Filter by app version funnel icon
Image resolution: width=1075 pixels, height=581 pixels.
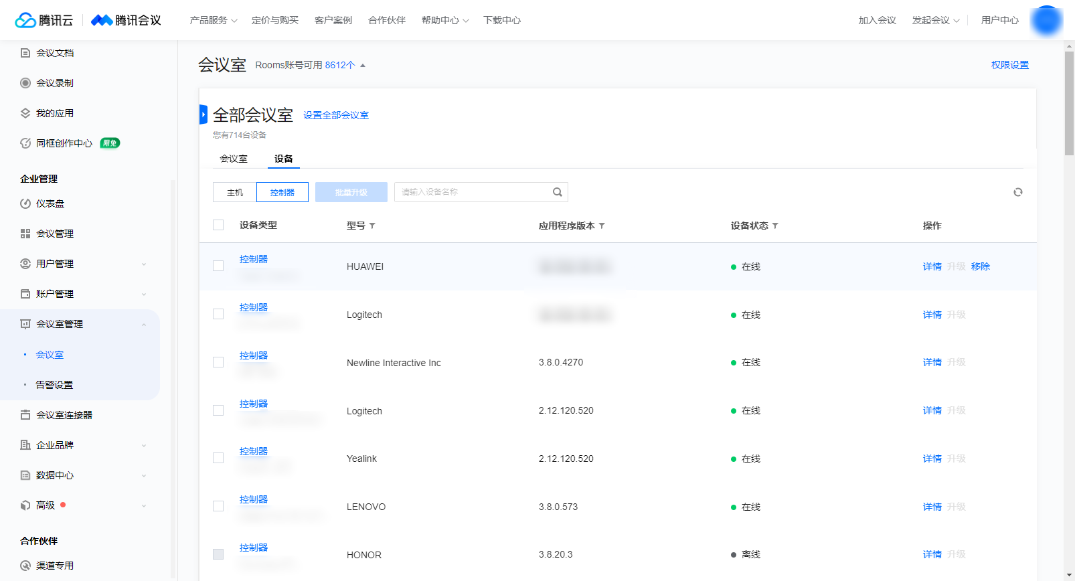point(602,226)
